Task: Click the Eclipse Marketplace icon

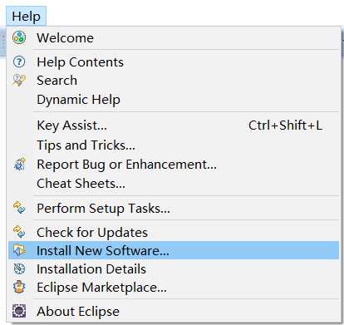Action: click(19, 287)
